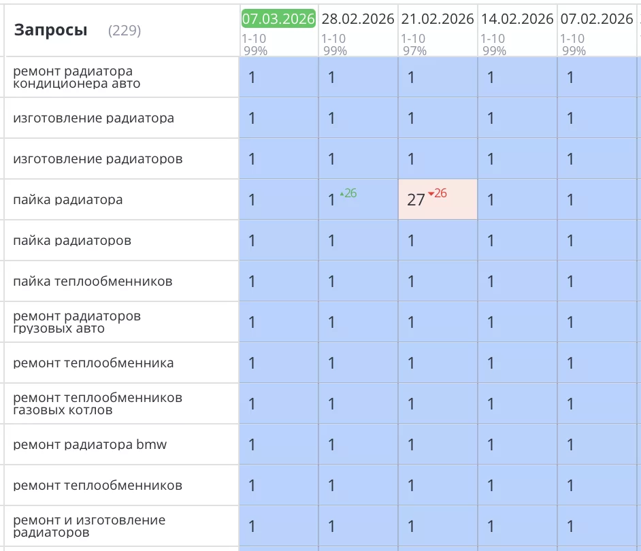
Task: Select the 'изготовление радиаторов' query
Action: (97, 159)
